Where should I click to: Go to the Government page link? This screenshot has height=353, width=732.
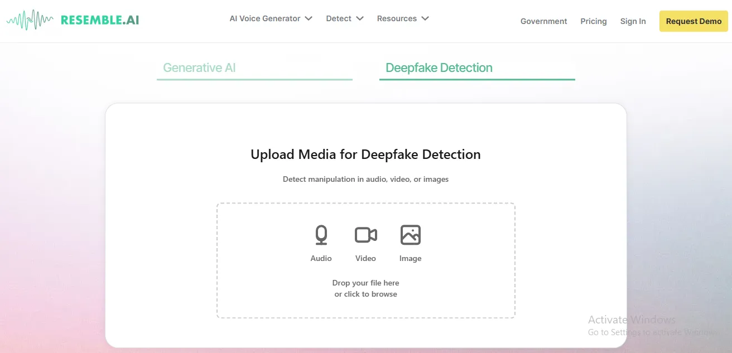[543, 21]
